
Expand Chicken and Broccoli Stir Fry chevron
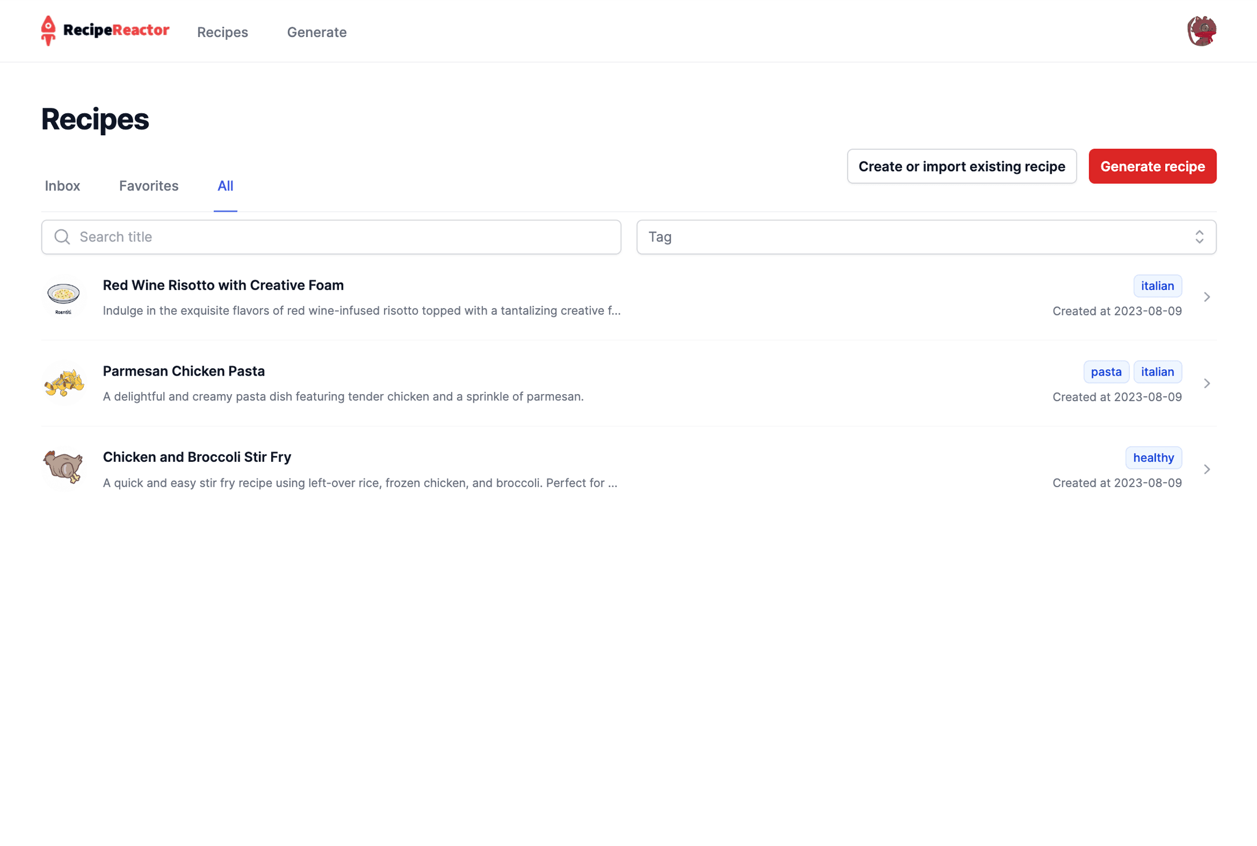click(1207, 469)
